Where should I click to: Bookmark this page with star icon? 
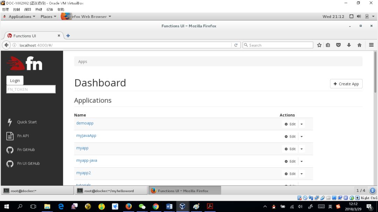319,45
